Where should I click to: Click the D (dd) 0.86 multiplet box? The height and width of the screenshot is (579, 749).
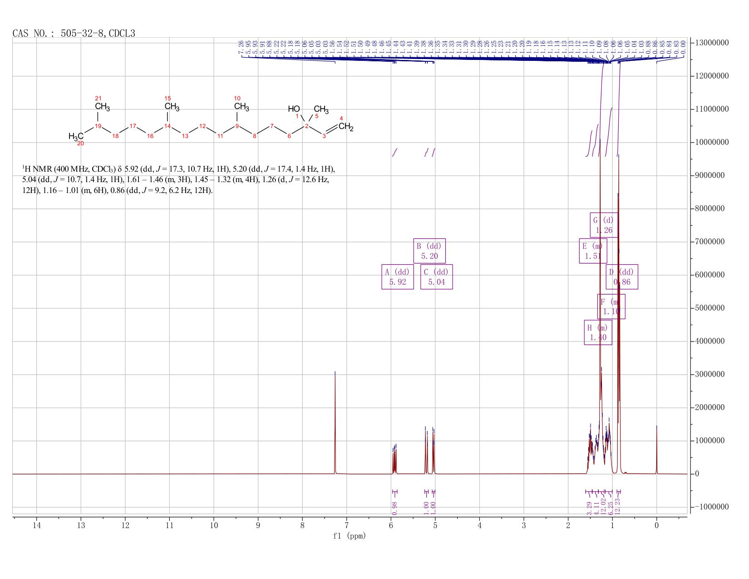622,277
